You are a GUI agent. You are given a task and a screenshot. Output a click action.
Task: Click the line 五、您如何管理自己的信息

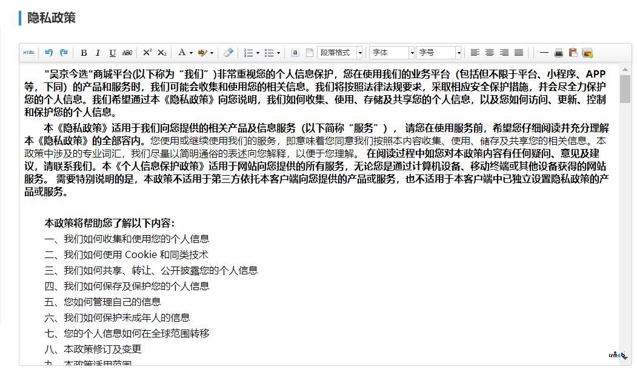click(x=103, y=302)
